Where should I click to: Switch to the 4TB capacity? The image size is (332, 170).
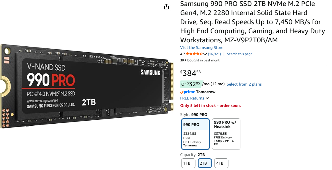[x=221, y=163]
